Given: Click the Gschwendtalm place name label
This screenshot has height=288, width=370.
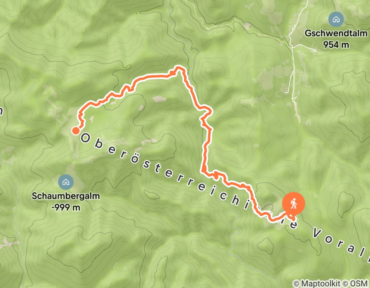Looking at the screenshot, I should [336, 33].
